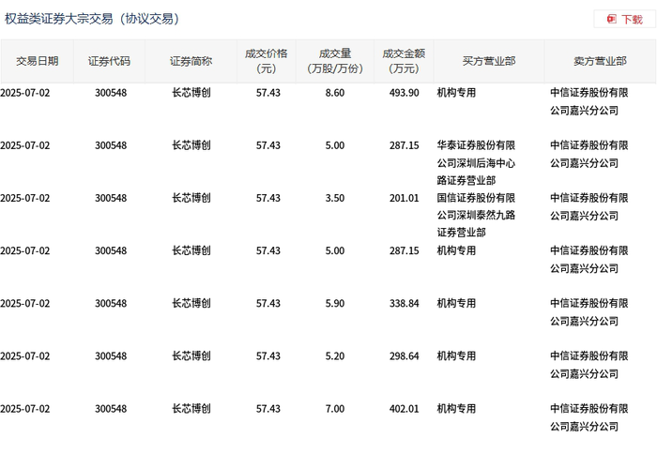Screen dimensions: 657x453
Task: Click 300548 in the 3.50 volume row
Action: pos(111,198)
